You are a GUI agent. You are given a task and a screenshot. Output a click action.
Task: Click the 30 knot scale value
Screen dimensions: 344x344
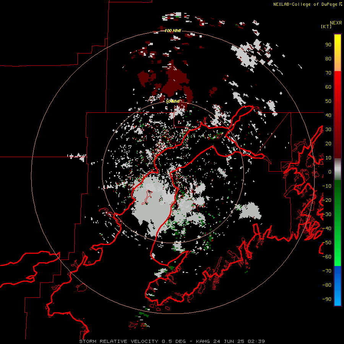point(328,130)
